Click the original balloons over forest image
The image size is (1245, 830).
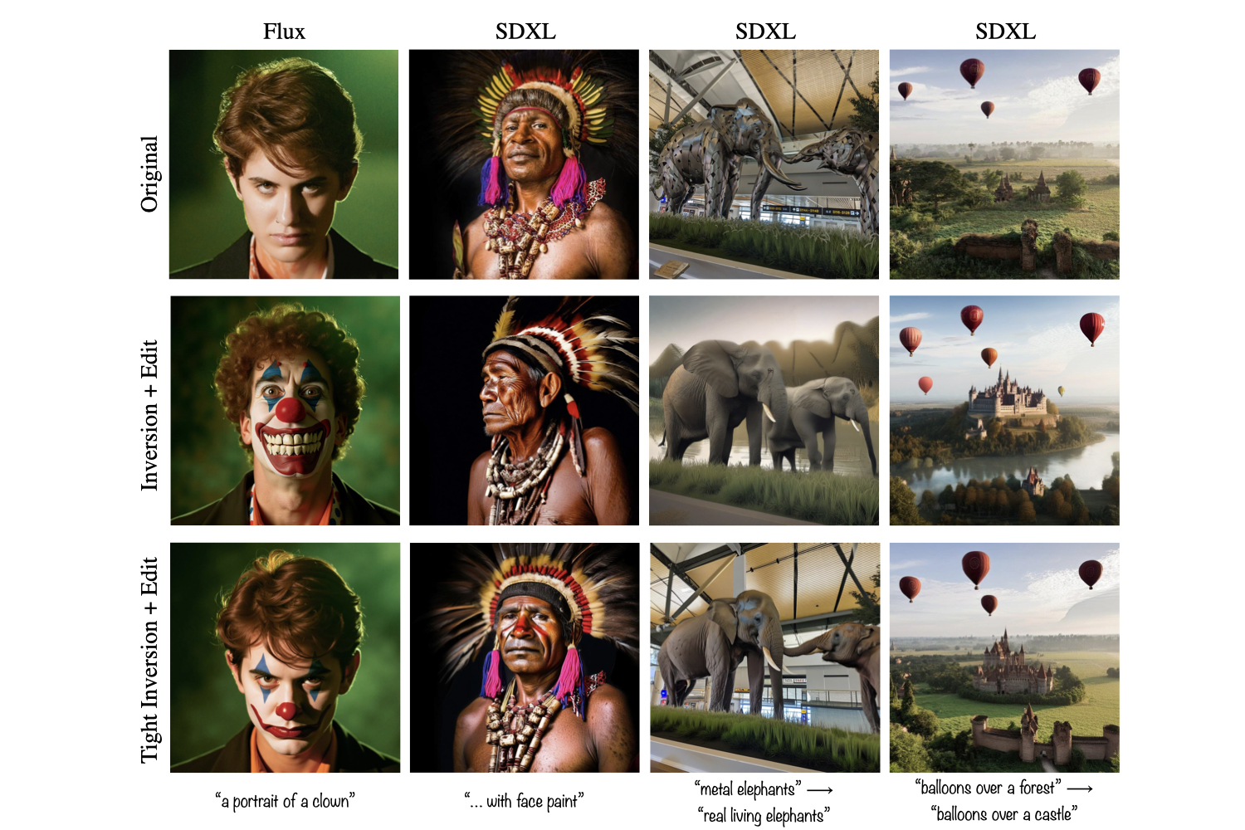[1004, 164]
